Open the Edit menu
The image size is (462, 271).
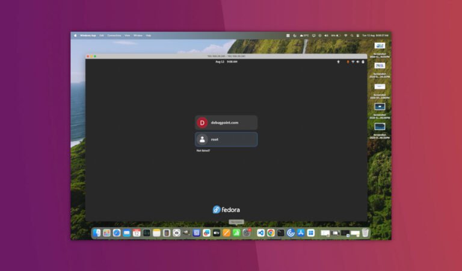tap(101, 36)
